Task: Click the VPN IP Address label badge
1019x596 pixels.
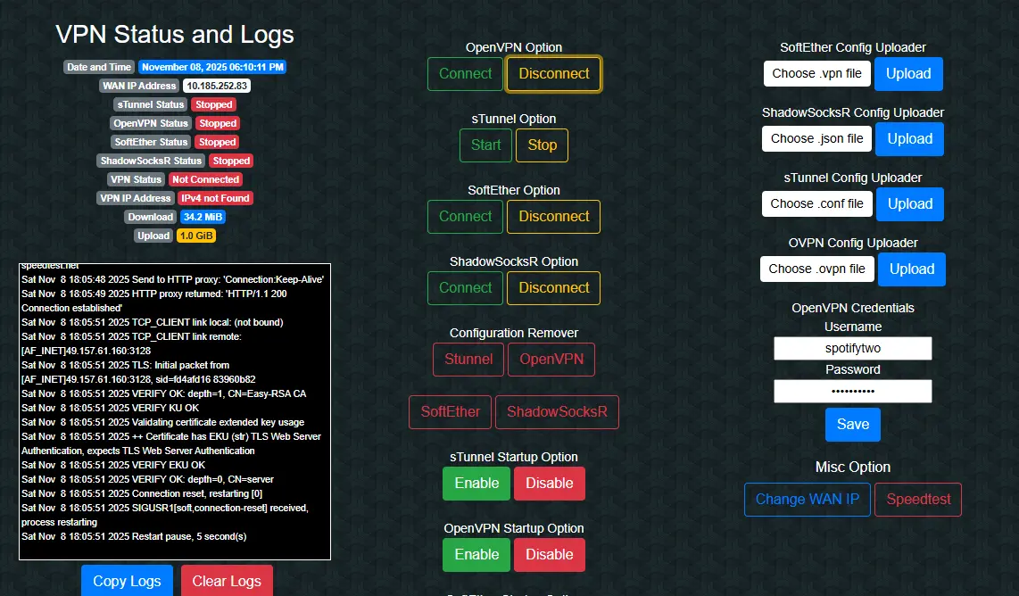Action: tap(135, 198)
